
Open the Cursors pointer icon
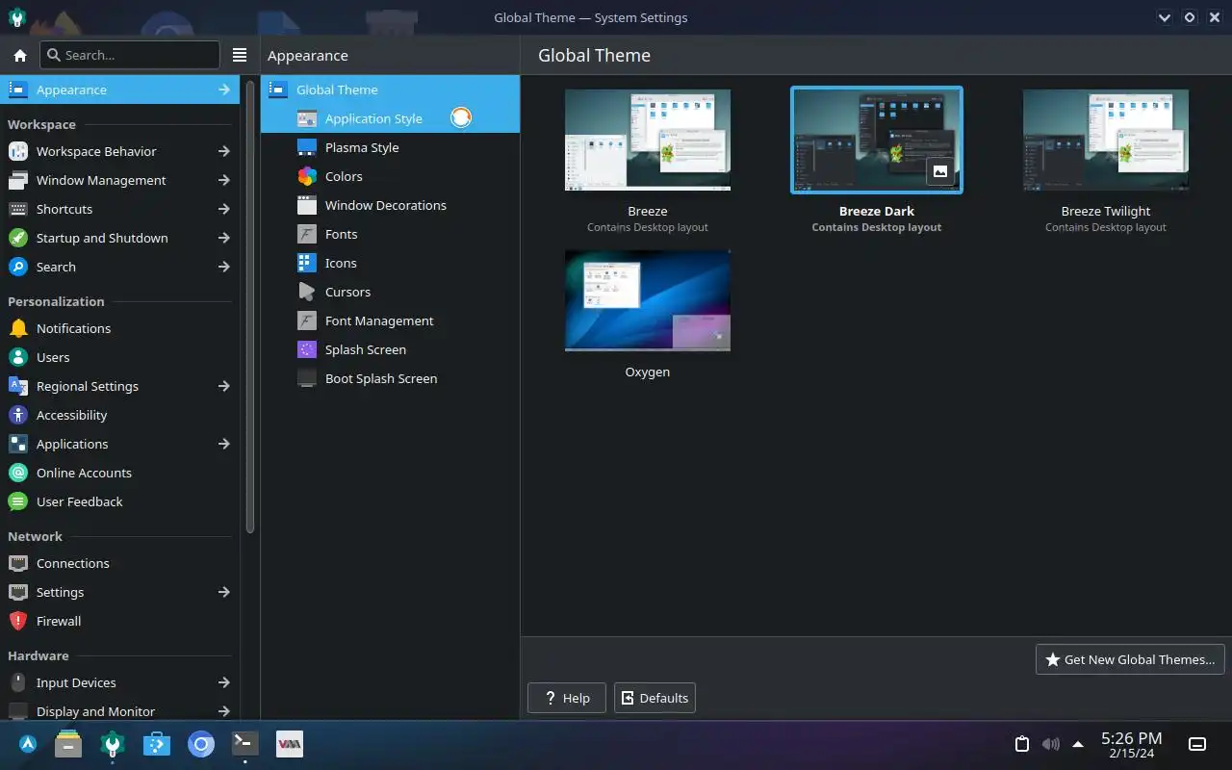(307, 292)
